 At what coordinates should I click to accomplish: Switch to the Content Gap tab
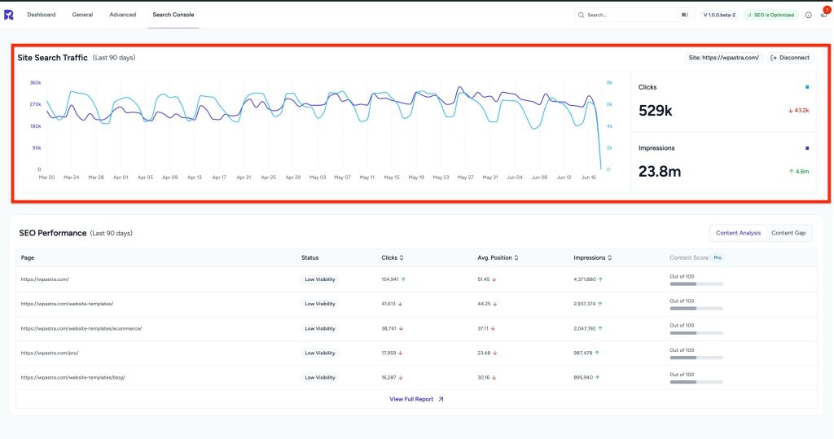tap(788, 233)
